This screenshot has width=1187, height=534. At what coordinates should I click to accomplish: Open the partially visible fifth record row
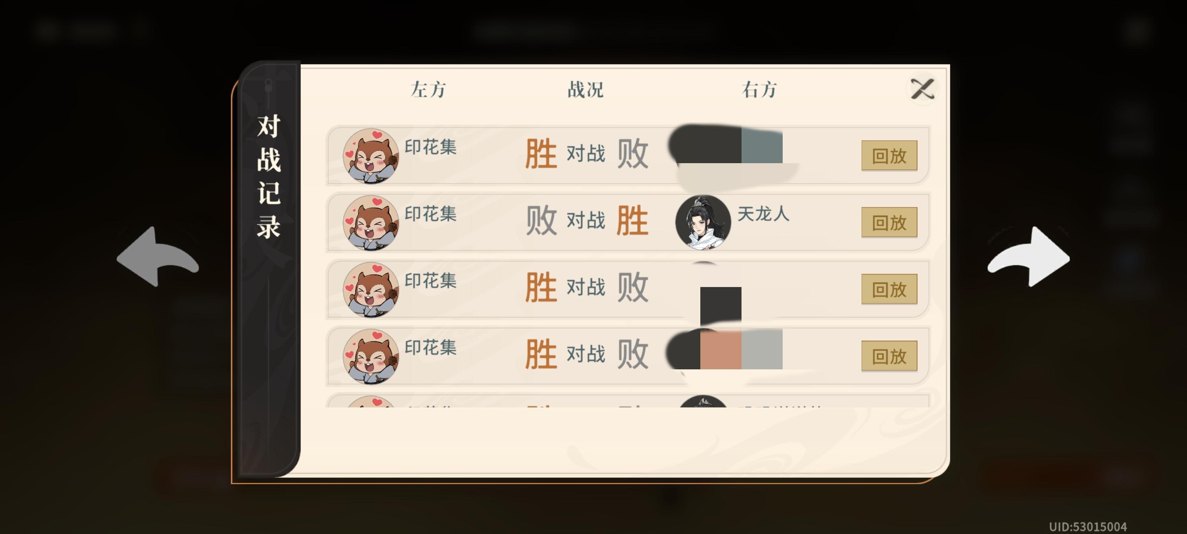[x=628, y=400]
